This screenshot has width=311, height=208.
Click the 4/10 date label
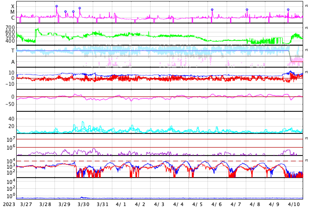click(x=294, y=204)
